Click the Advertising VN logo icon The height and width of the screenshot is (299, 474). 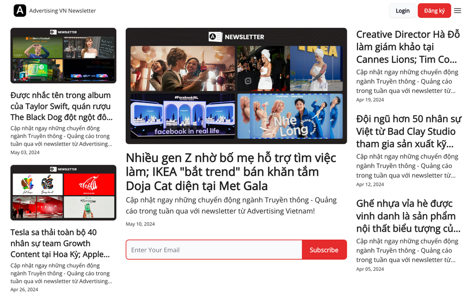click(x=20, y=10)
